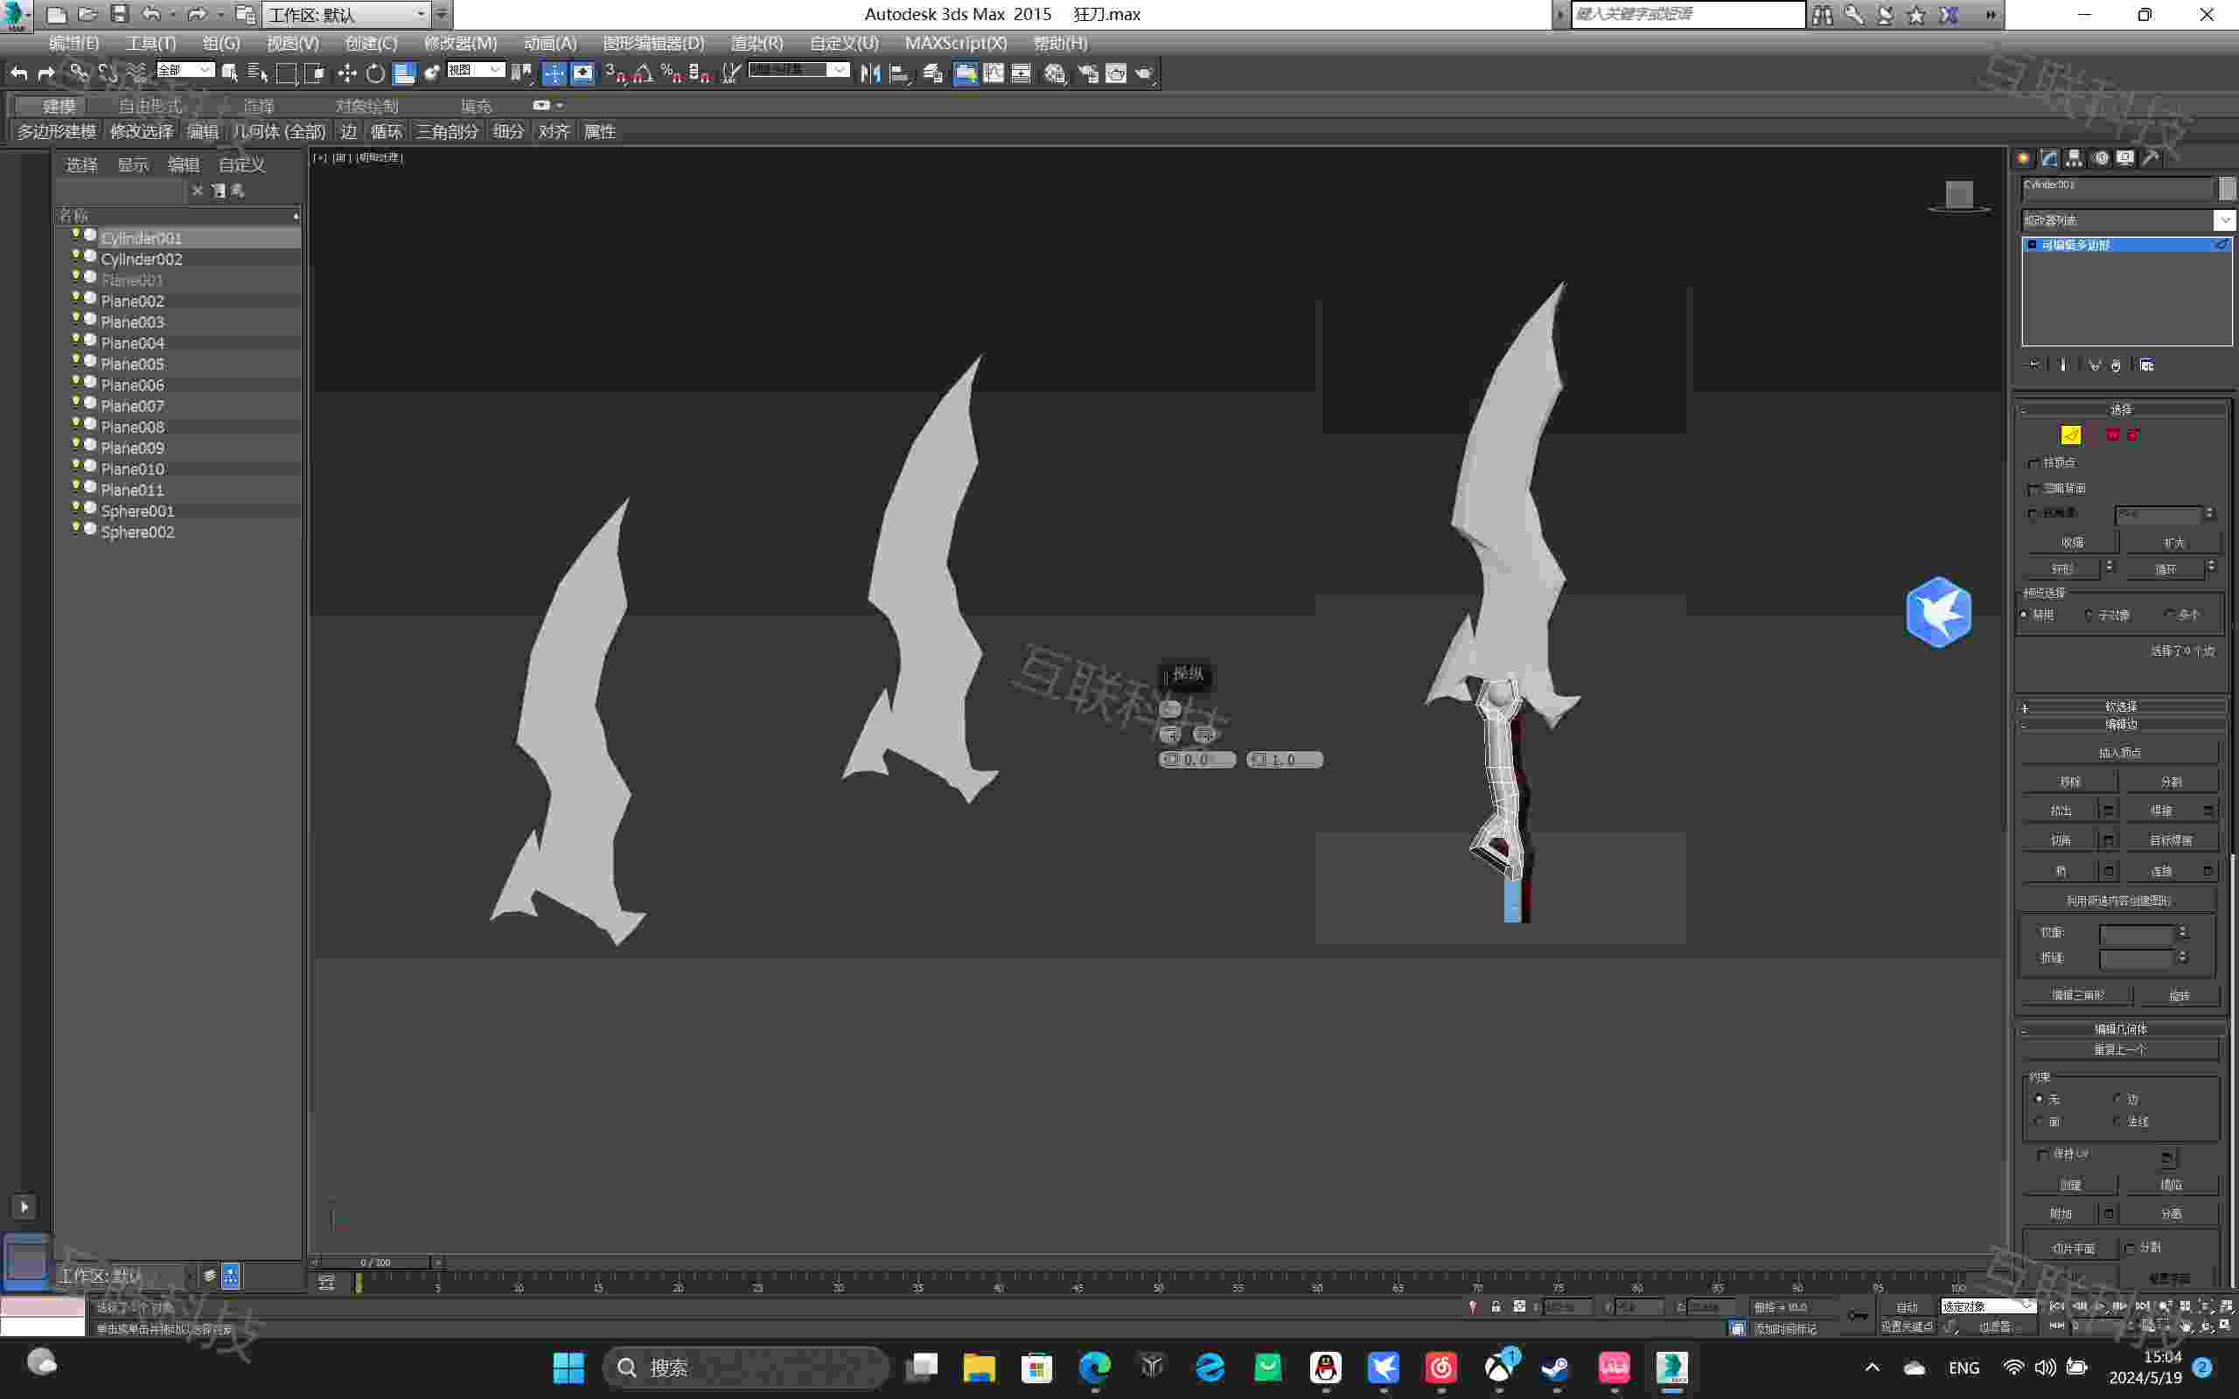
Task: Click the Redo arrow in main toolbar
Action: 46,73
